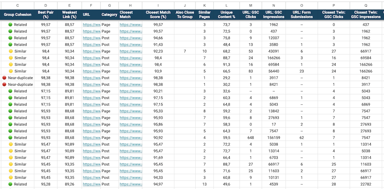Select column L by its letter header
The image size is (384, 189).
227,5
